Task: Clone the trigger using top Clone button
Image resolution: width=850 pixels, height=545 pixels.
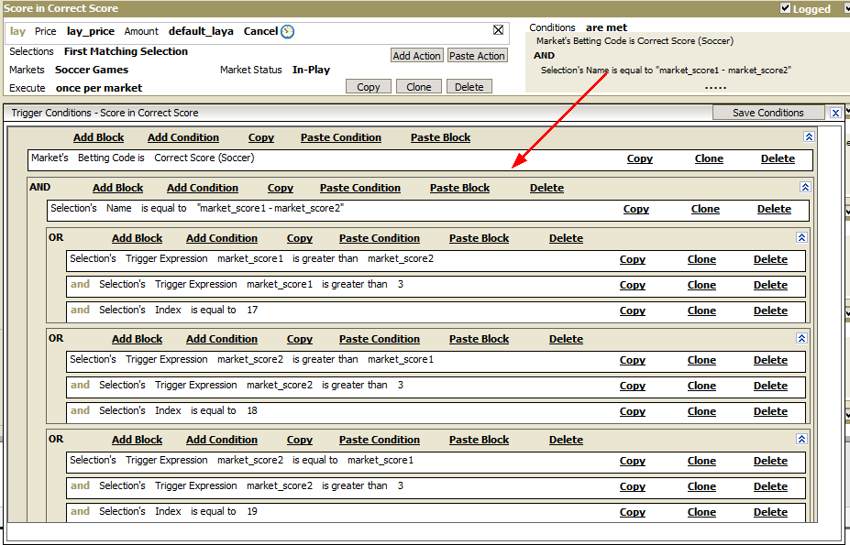Action: (x=418, y=87)
